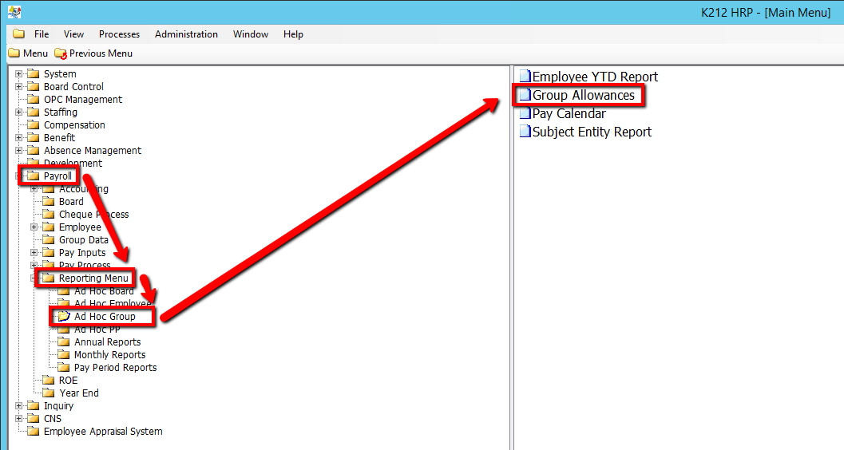Open the Group Allowances report
844x450 pixels.
tap(583, 96)
